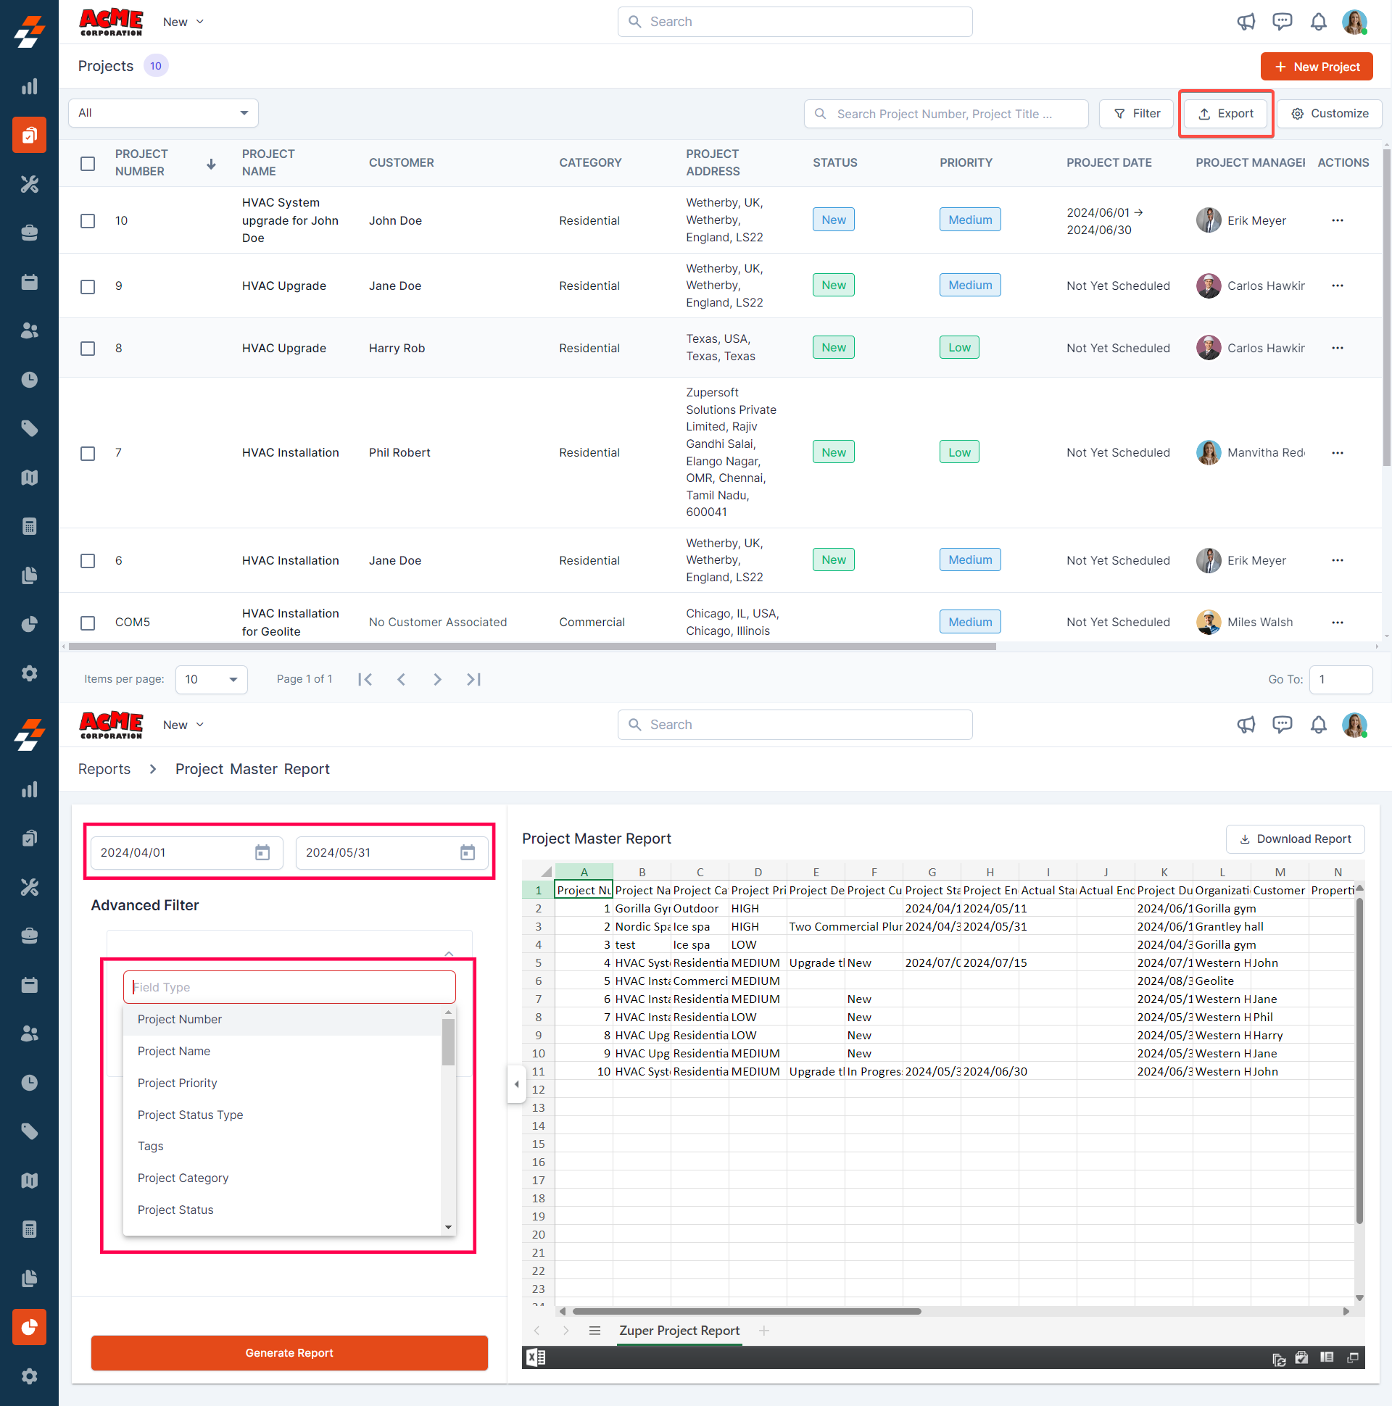
Task: Open the All projects view dropdown
Action: click(x=163, y=113)
